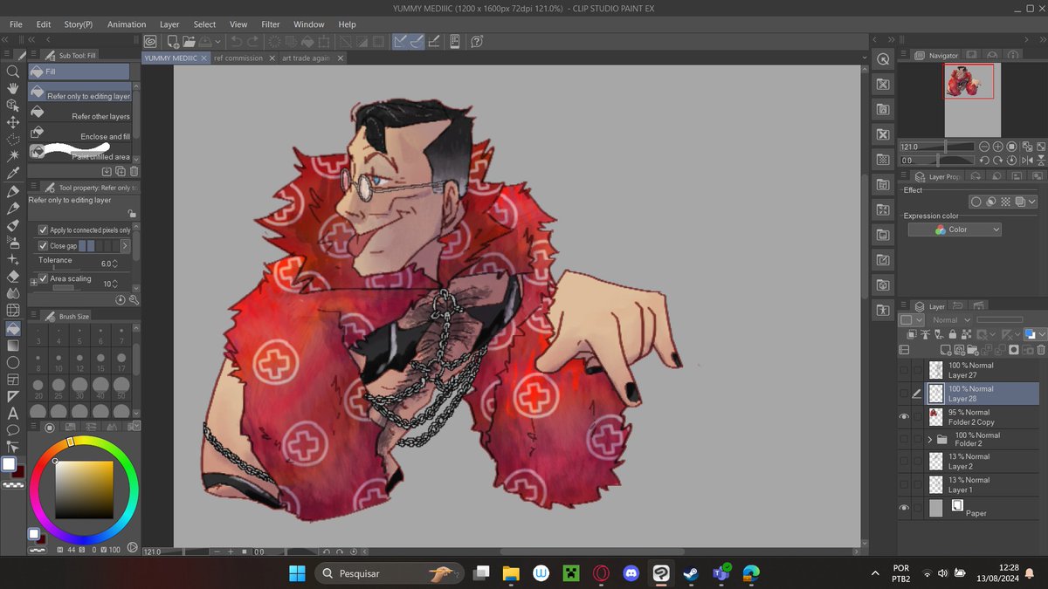Choose brush size 12
This screenshot has height=589, width=1048.
80,359
